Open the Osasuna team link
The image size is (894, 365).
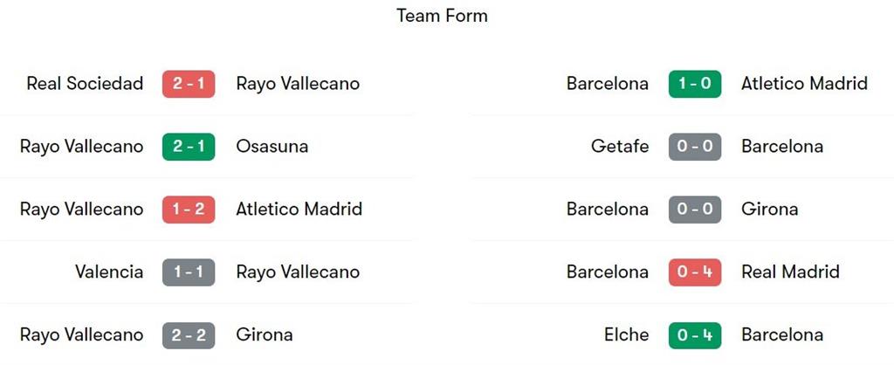272,147
